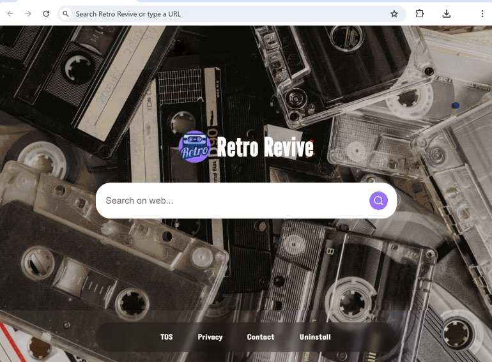Open the browser Downloads icon
Image resolution: width=492 pixels, height=362 pixels.
447,13
